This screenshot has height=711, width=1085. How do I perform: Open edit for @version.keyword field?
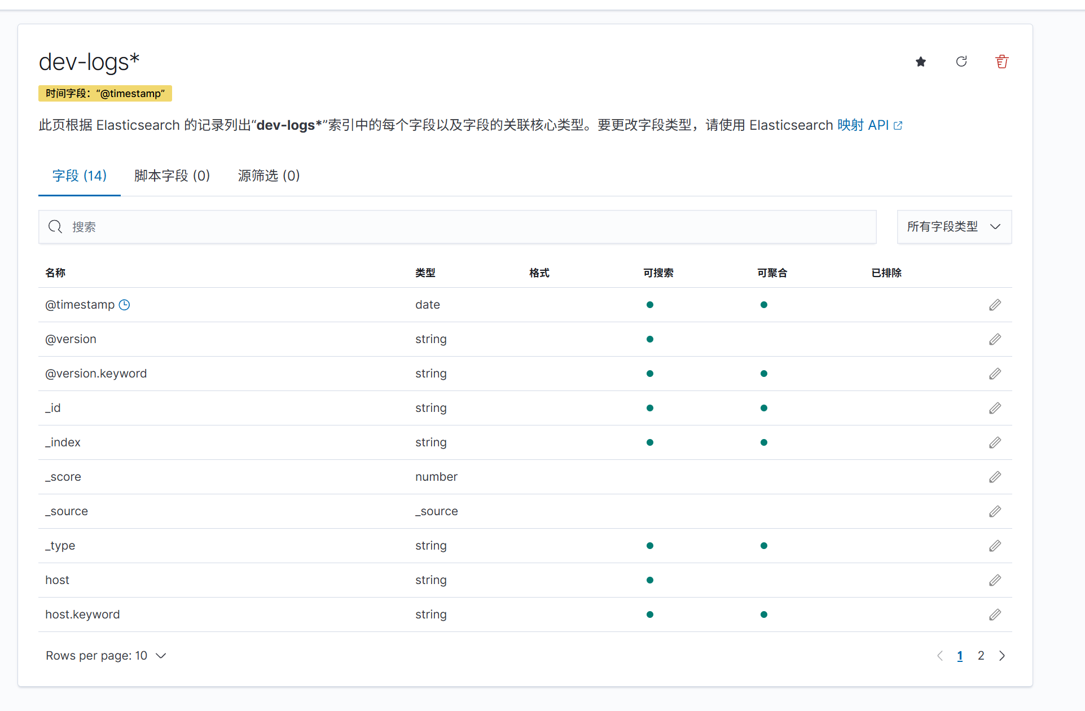995,374
